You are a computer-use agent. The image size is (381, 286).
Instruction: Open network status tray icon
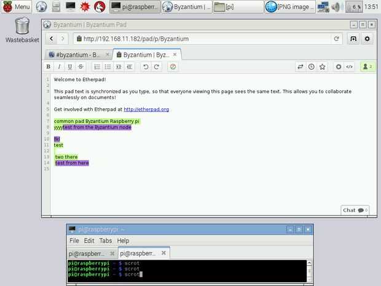pos(323,7)
